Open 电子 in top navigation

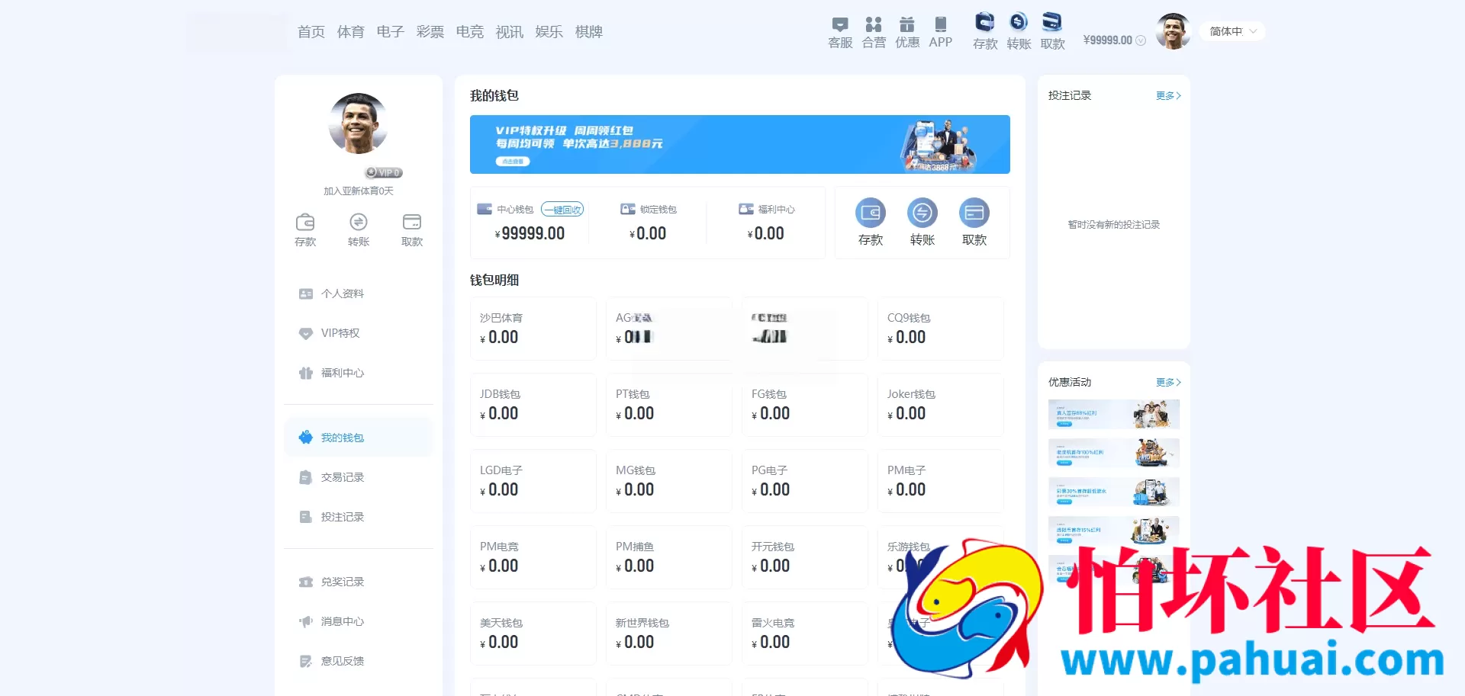click(x=391, y=32)
